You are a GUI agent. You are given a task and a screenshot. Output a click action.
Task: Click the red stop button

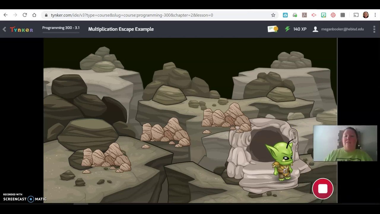coord(323,188)
